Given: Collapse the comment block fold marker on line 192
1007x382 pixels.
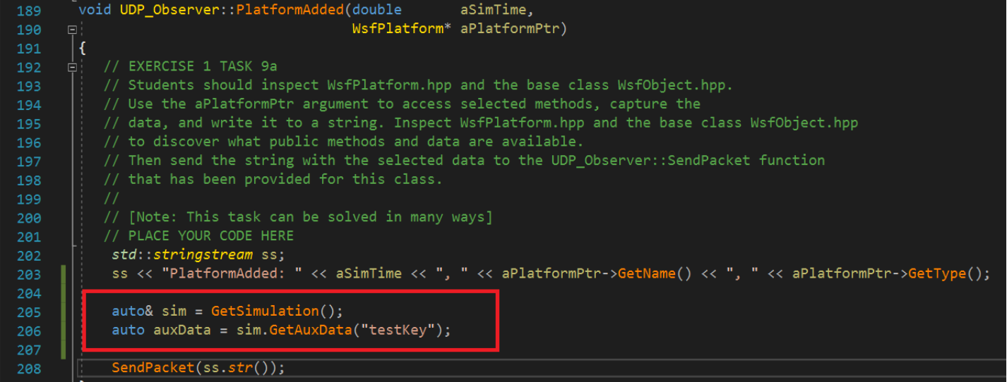Looking at the screenshot, I should pos(71,67).
